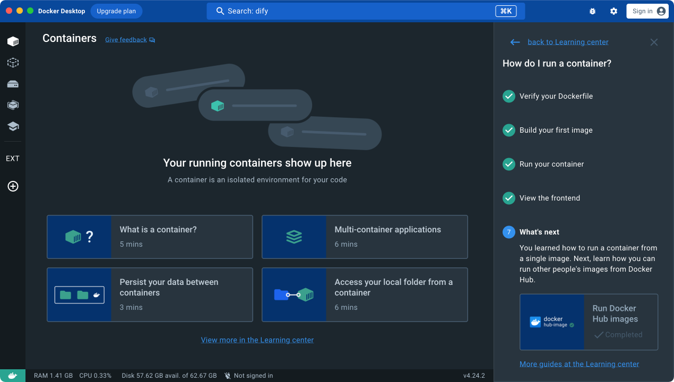Click the Docker whale status icon
Viewport: 674px width, 382px height.
(13, 376)
